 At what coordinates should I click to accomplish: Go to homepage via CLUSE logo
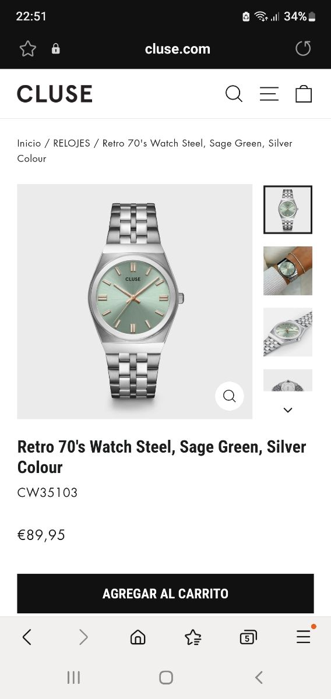pos(55,94)
